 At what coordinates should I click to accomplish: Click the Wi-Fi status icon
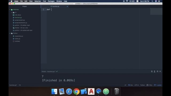127,1
